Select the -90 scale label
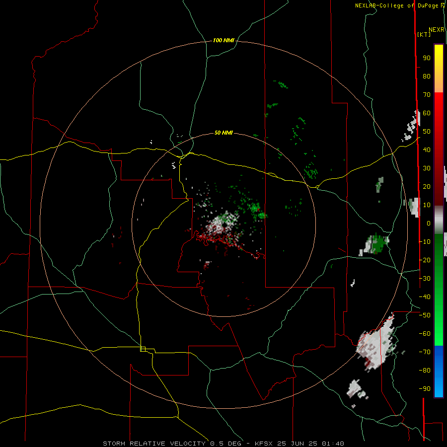 425,388
